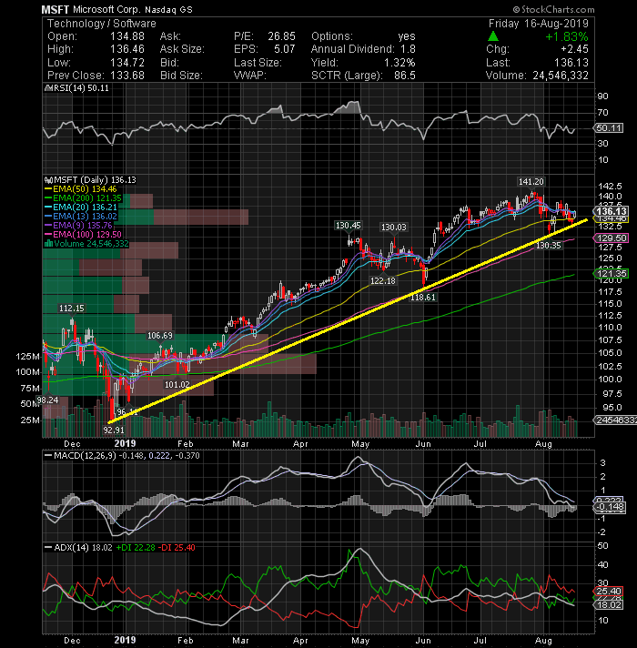The height and width of the screenshot is (648, 637).
Task: Click the 112.15 price high label
Action: coord(72,308)
